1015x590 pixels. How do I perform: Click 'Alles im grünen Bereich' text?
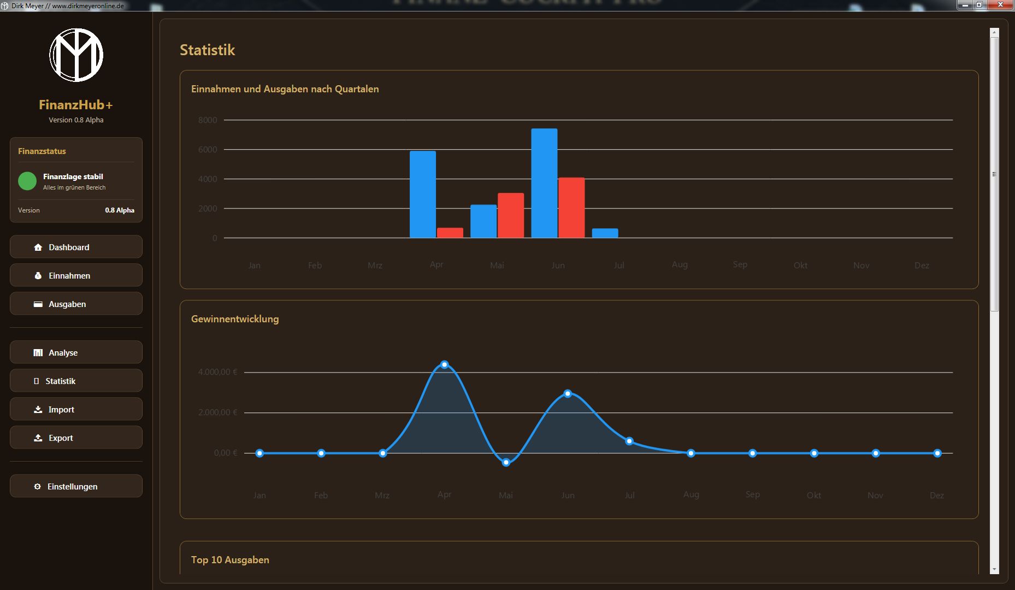pyautogui.click(x=74, y=187)
